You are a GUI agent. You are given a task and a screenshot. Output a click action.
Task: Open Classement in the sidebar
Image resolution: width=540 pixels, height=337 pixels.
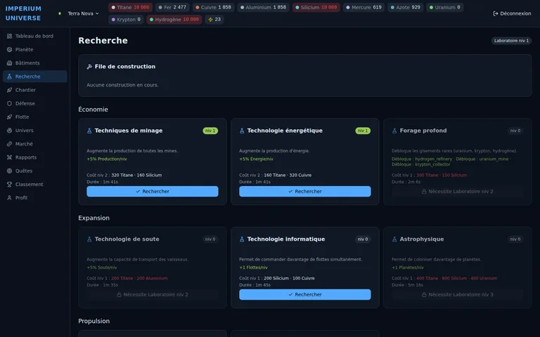(34, 185)
